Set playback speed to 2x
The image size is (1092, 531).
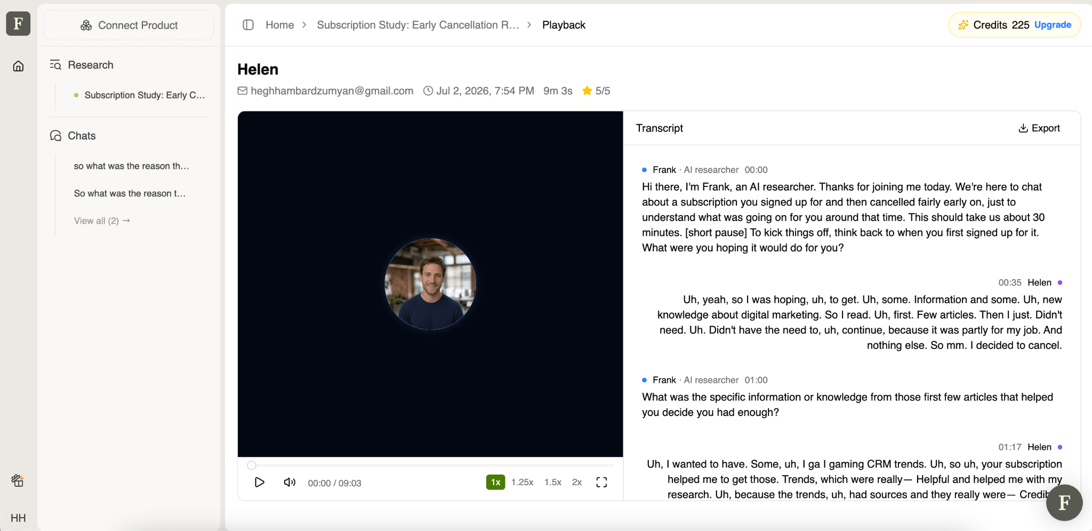click(577, 482)
